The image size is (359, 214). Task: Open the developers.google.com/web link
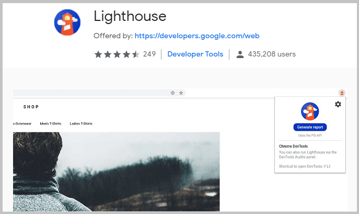(x=197, y=36)
